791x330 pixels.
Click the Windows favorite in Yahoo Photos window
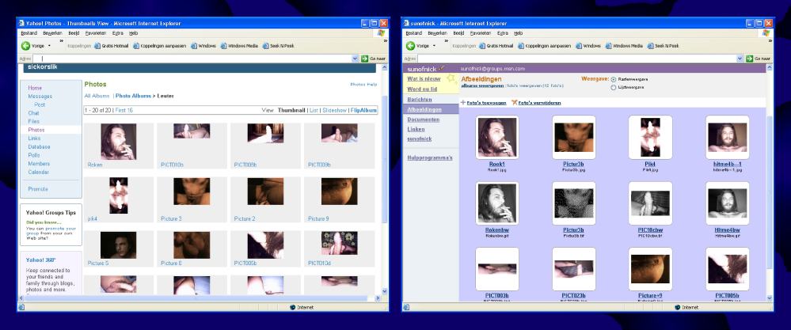203,46
